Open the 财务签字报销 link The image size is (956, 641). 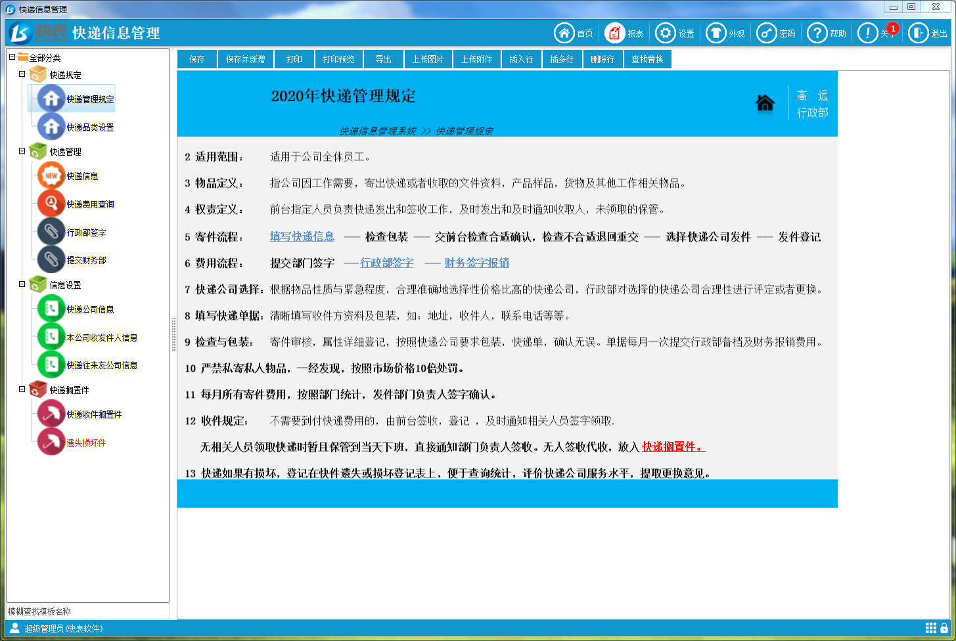[x=477, y=263]
